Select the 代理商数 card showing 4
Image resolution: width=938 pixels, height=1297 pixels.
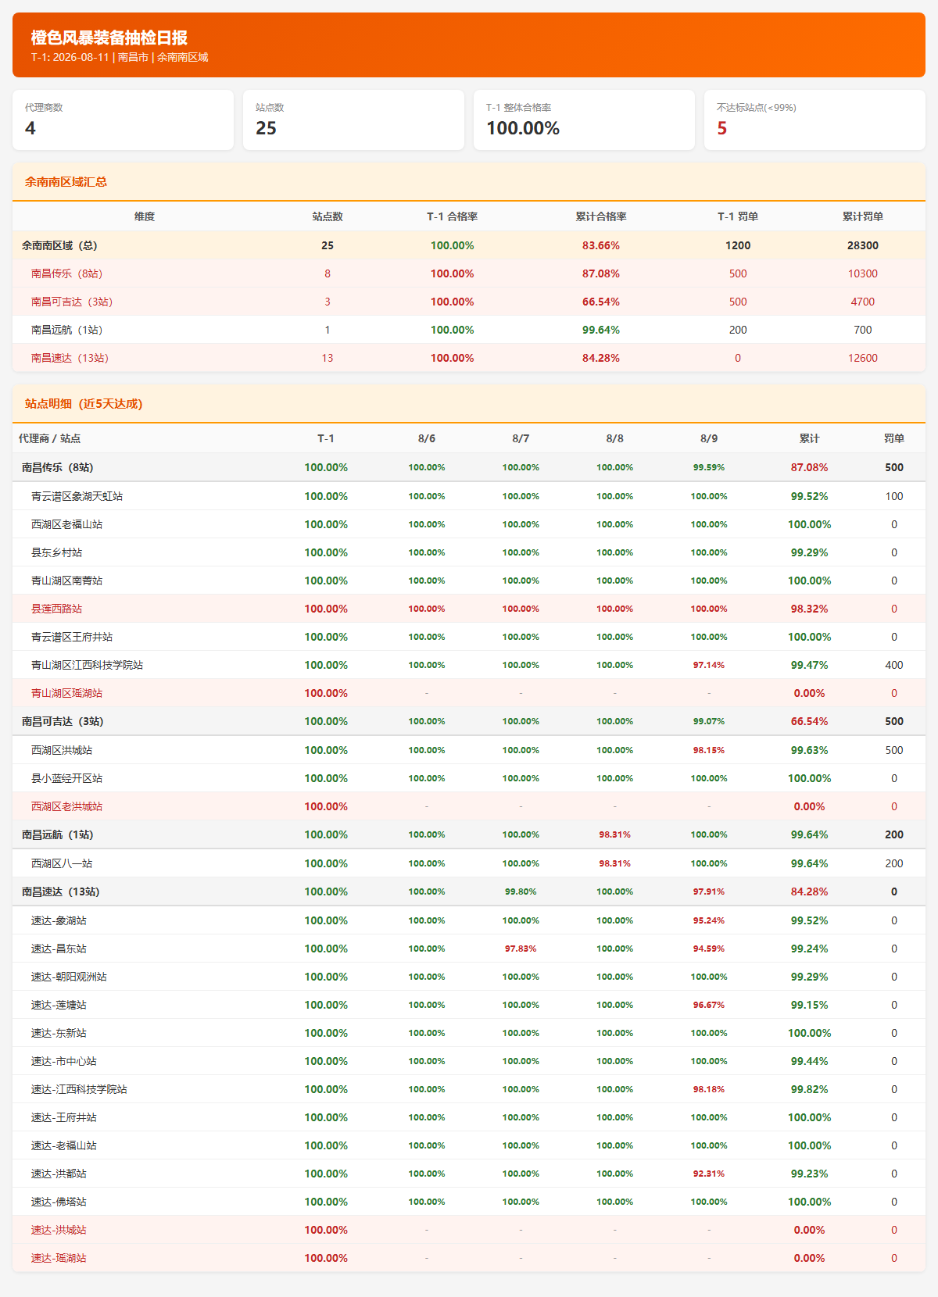point(123,120)
